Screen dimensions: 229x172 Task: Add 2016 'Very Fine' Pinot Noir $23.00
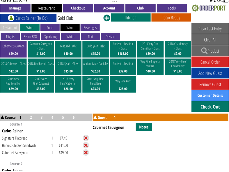click(x=95, y=84)
